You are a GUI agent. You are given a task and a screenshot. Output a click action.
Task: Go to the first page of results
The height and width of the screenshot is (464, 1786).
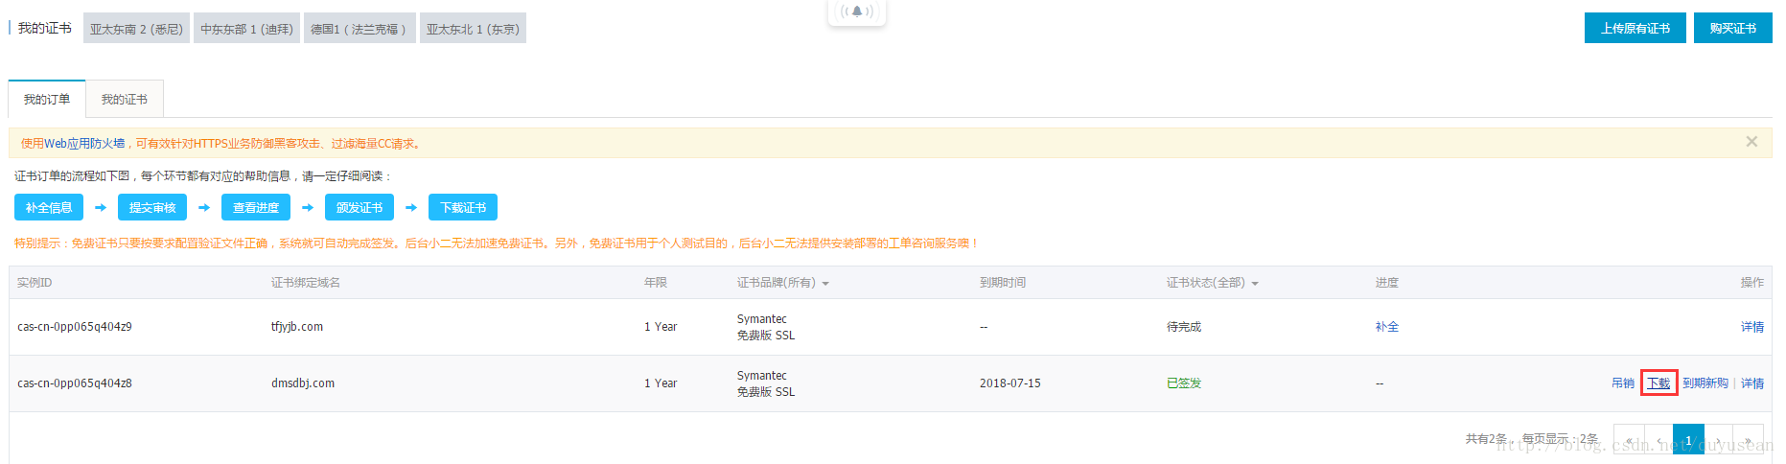[1629, 440]
